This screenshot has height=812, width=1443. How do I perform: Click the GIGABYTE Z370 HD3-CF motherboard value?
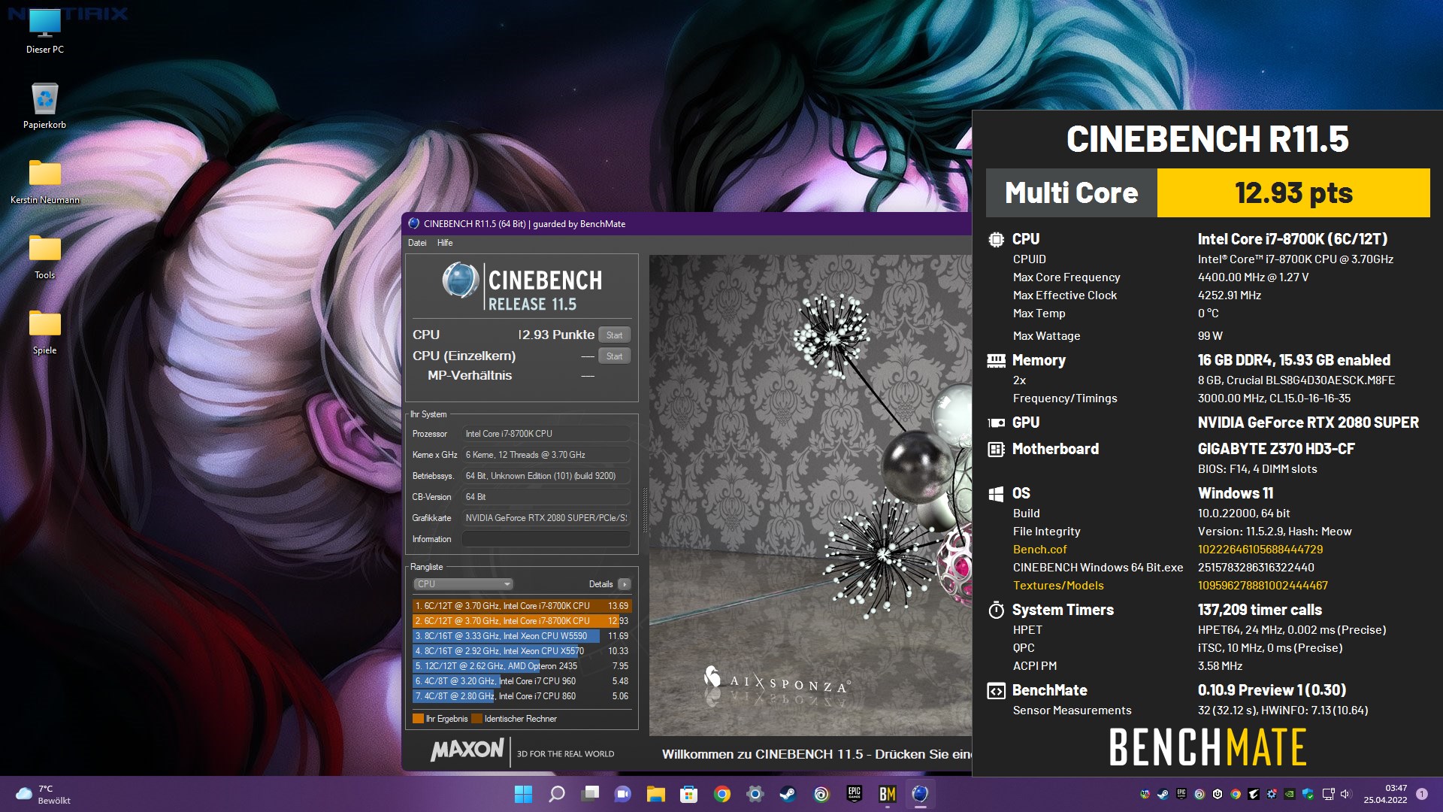[1276, 449]
